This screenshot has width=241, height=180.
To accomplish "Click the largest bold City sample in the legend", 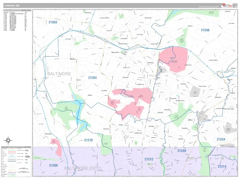I will click(x=27, y=157).
